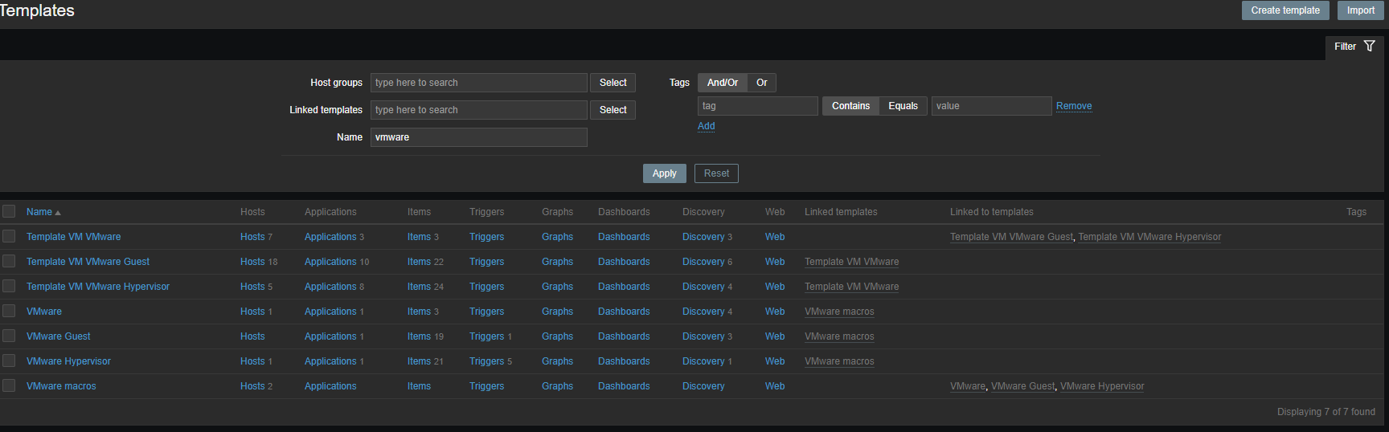Add another tag filter row
The height and width of the screenshot is (432, 1389).
click(x=706, y=126)
